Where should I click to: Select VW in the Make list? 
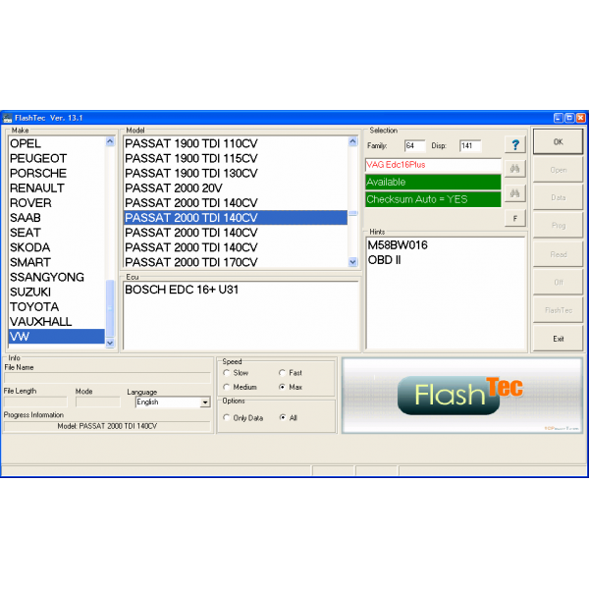(x=56, y=336)
